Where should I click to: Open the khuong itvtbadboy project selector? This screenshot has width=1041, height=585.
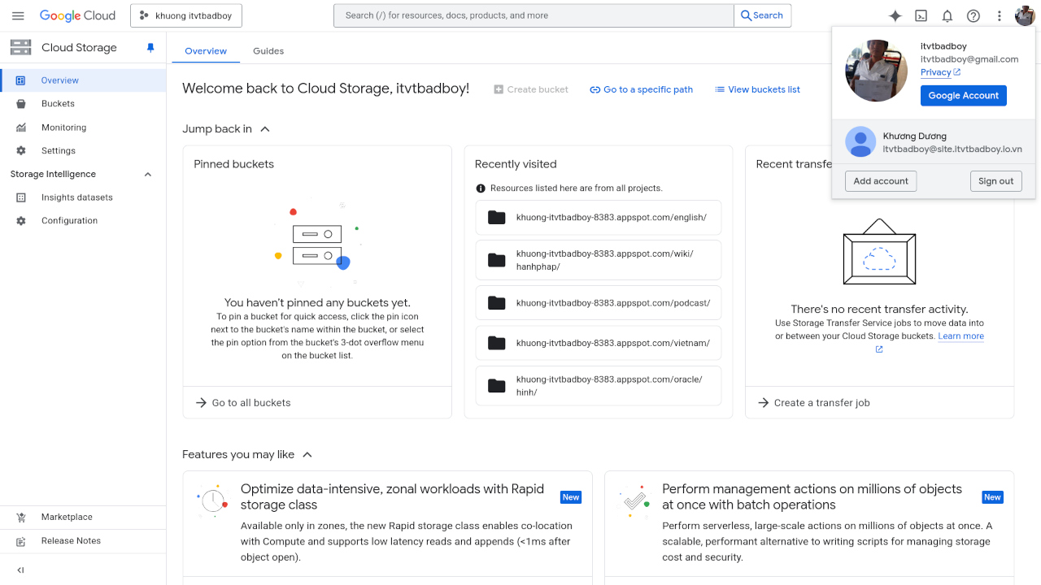click(186, 15)
